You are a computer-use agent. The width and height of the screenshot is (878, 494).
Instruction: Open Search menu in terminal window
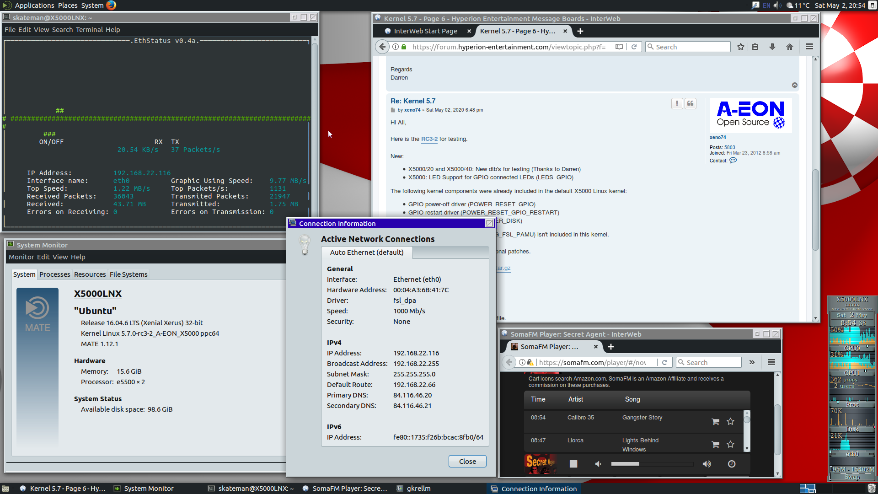point(62,30)
